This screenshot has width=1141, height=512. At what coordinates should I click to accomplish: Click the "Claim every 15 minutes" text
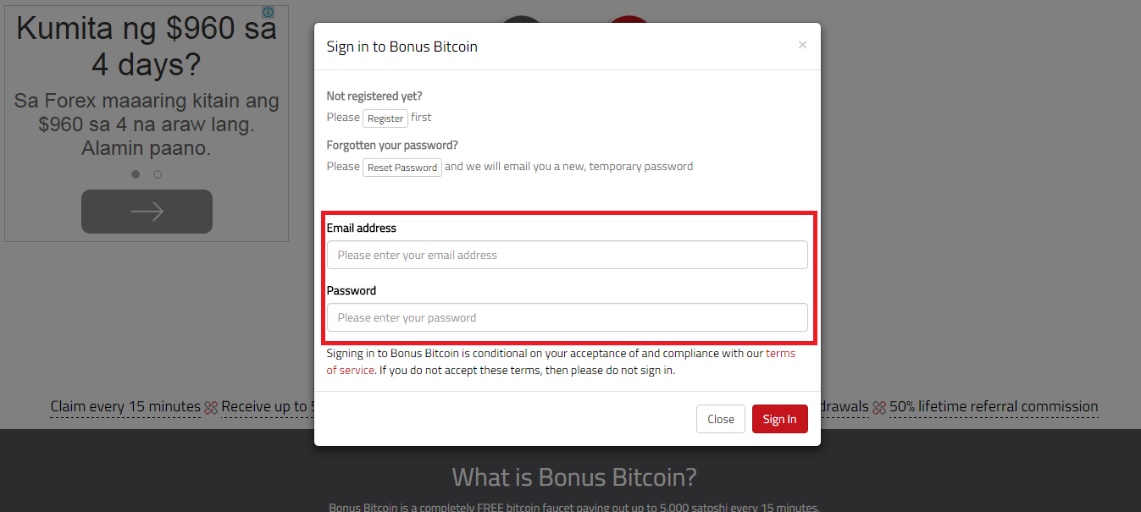pyautogui.click(x=125, y=407)
